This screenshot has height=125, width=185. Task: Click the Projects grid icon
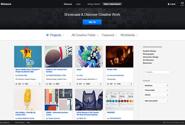(47, 35)
